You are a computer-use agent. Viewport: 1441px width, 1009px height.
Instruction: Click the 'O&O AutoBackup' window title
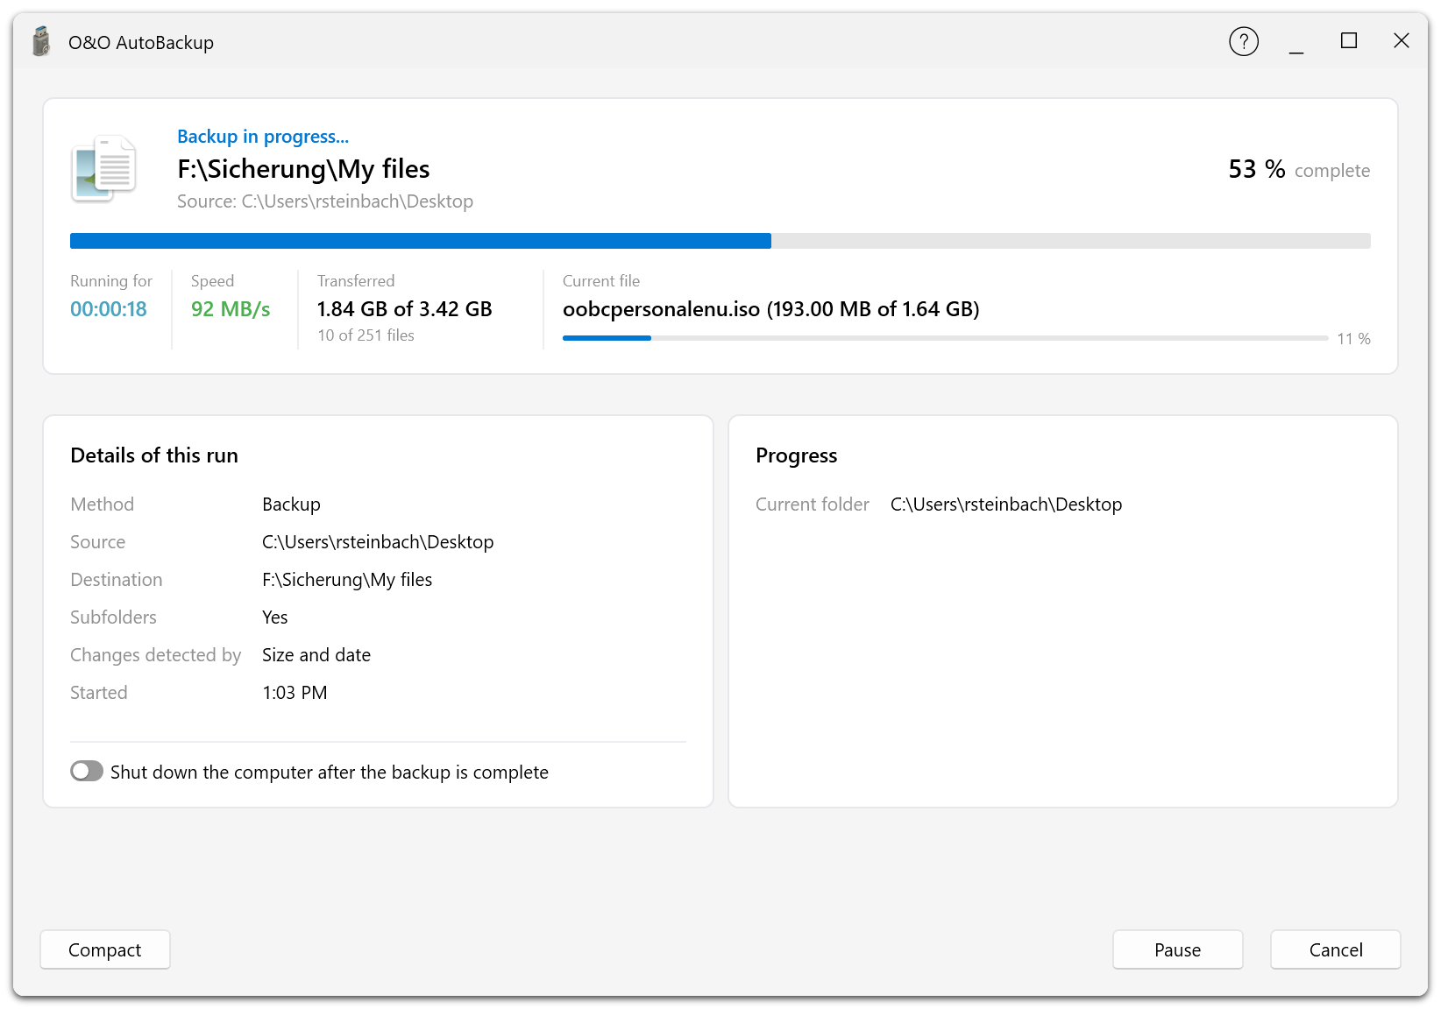click(141, 42)
